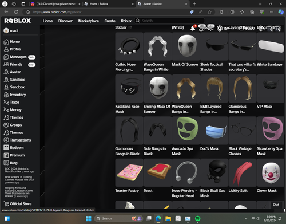Open Create in top navigation
This screenshot has height=224, width=286.
[110, 21]
